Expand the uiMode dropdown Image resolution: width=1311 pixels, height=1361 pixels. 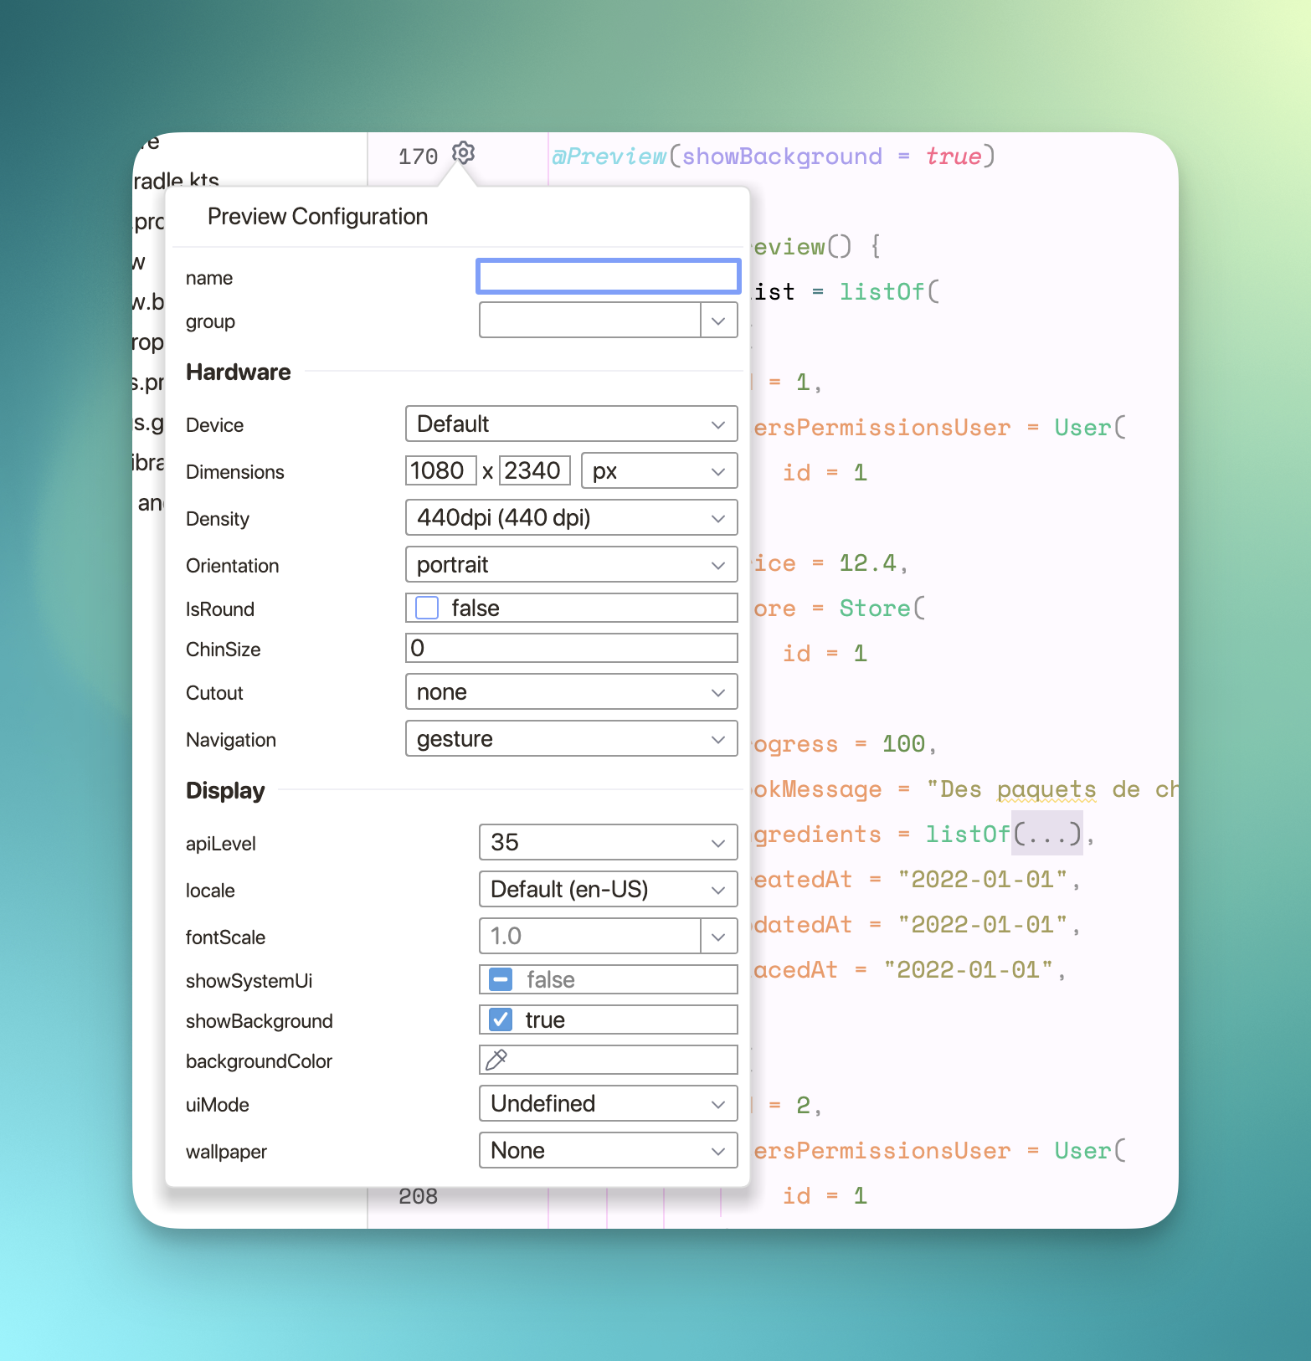coord(607,1103)
